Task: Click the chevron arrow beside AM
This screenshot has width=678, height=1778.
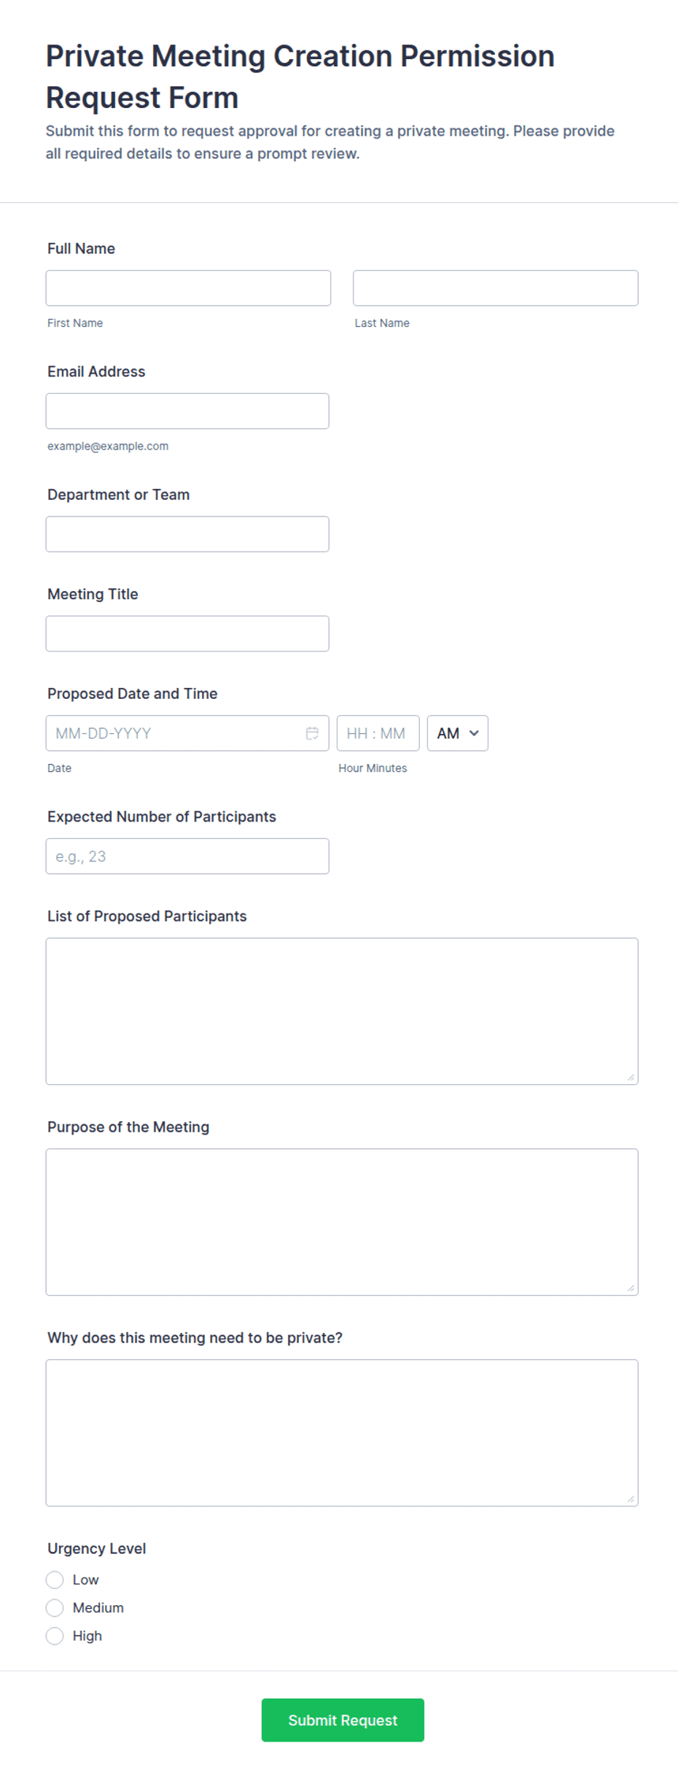Action: click(474, 733)
